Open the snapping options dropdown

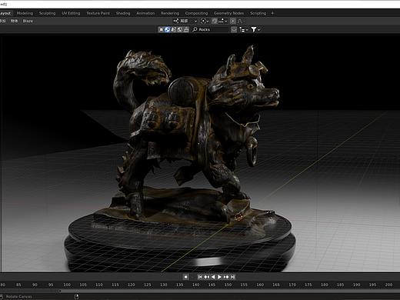pos(223,21)
